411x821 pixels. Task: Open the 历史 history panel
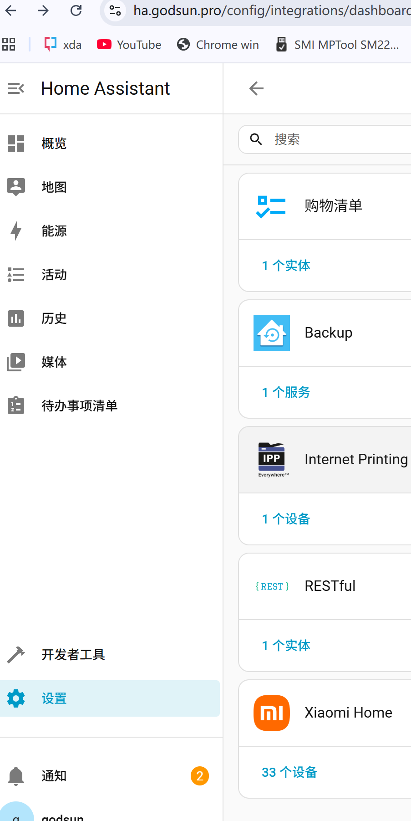tap(54, 318)
